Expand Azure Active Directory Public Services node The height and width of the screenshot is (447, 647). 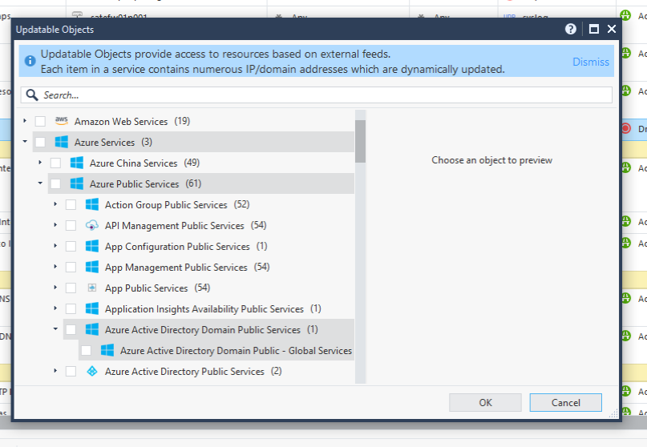tap(55, 371)
